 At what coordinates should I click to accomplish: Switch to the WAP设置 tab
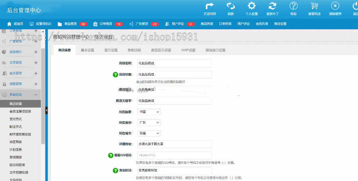pyautogui.click(x=188, y=50)
